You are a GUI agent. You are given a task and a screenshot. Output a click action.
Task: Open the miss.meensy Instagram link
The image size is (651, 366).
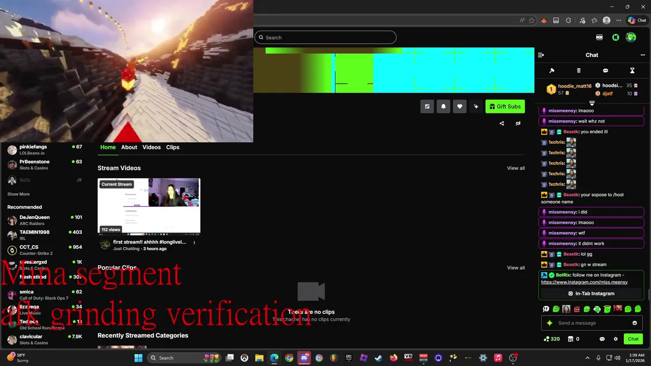tap(584, 282)
